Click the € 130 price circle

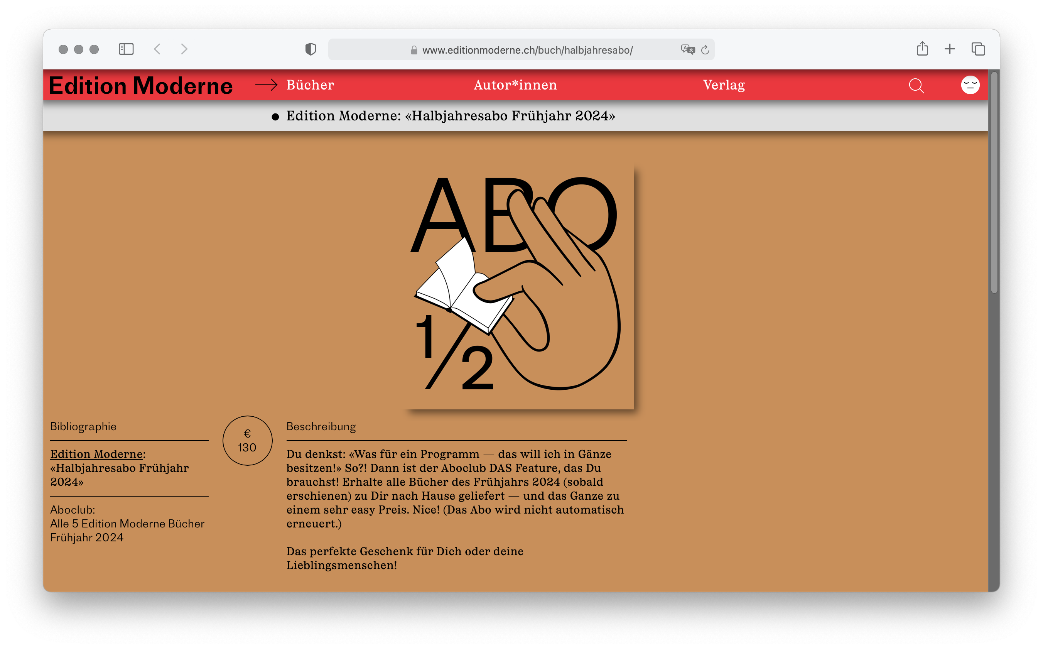248,440
